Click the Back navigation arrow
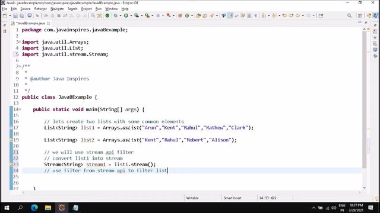The width and height of the screenshot is (380, 213). [297, 16]
